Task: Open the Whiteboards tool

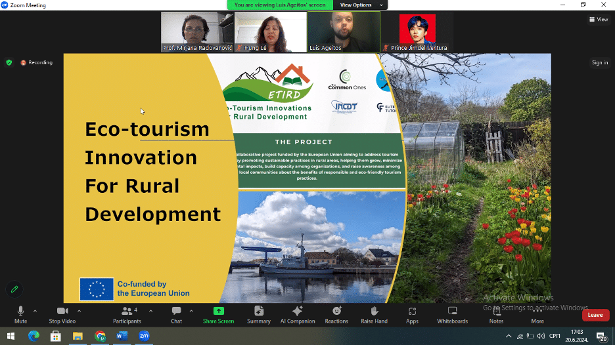Action: [452, 311]
